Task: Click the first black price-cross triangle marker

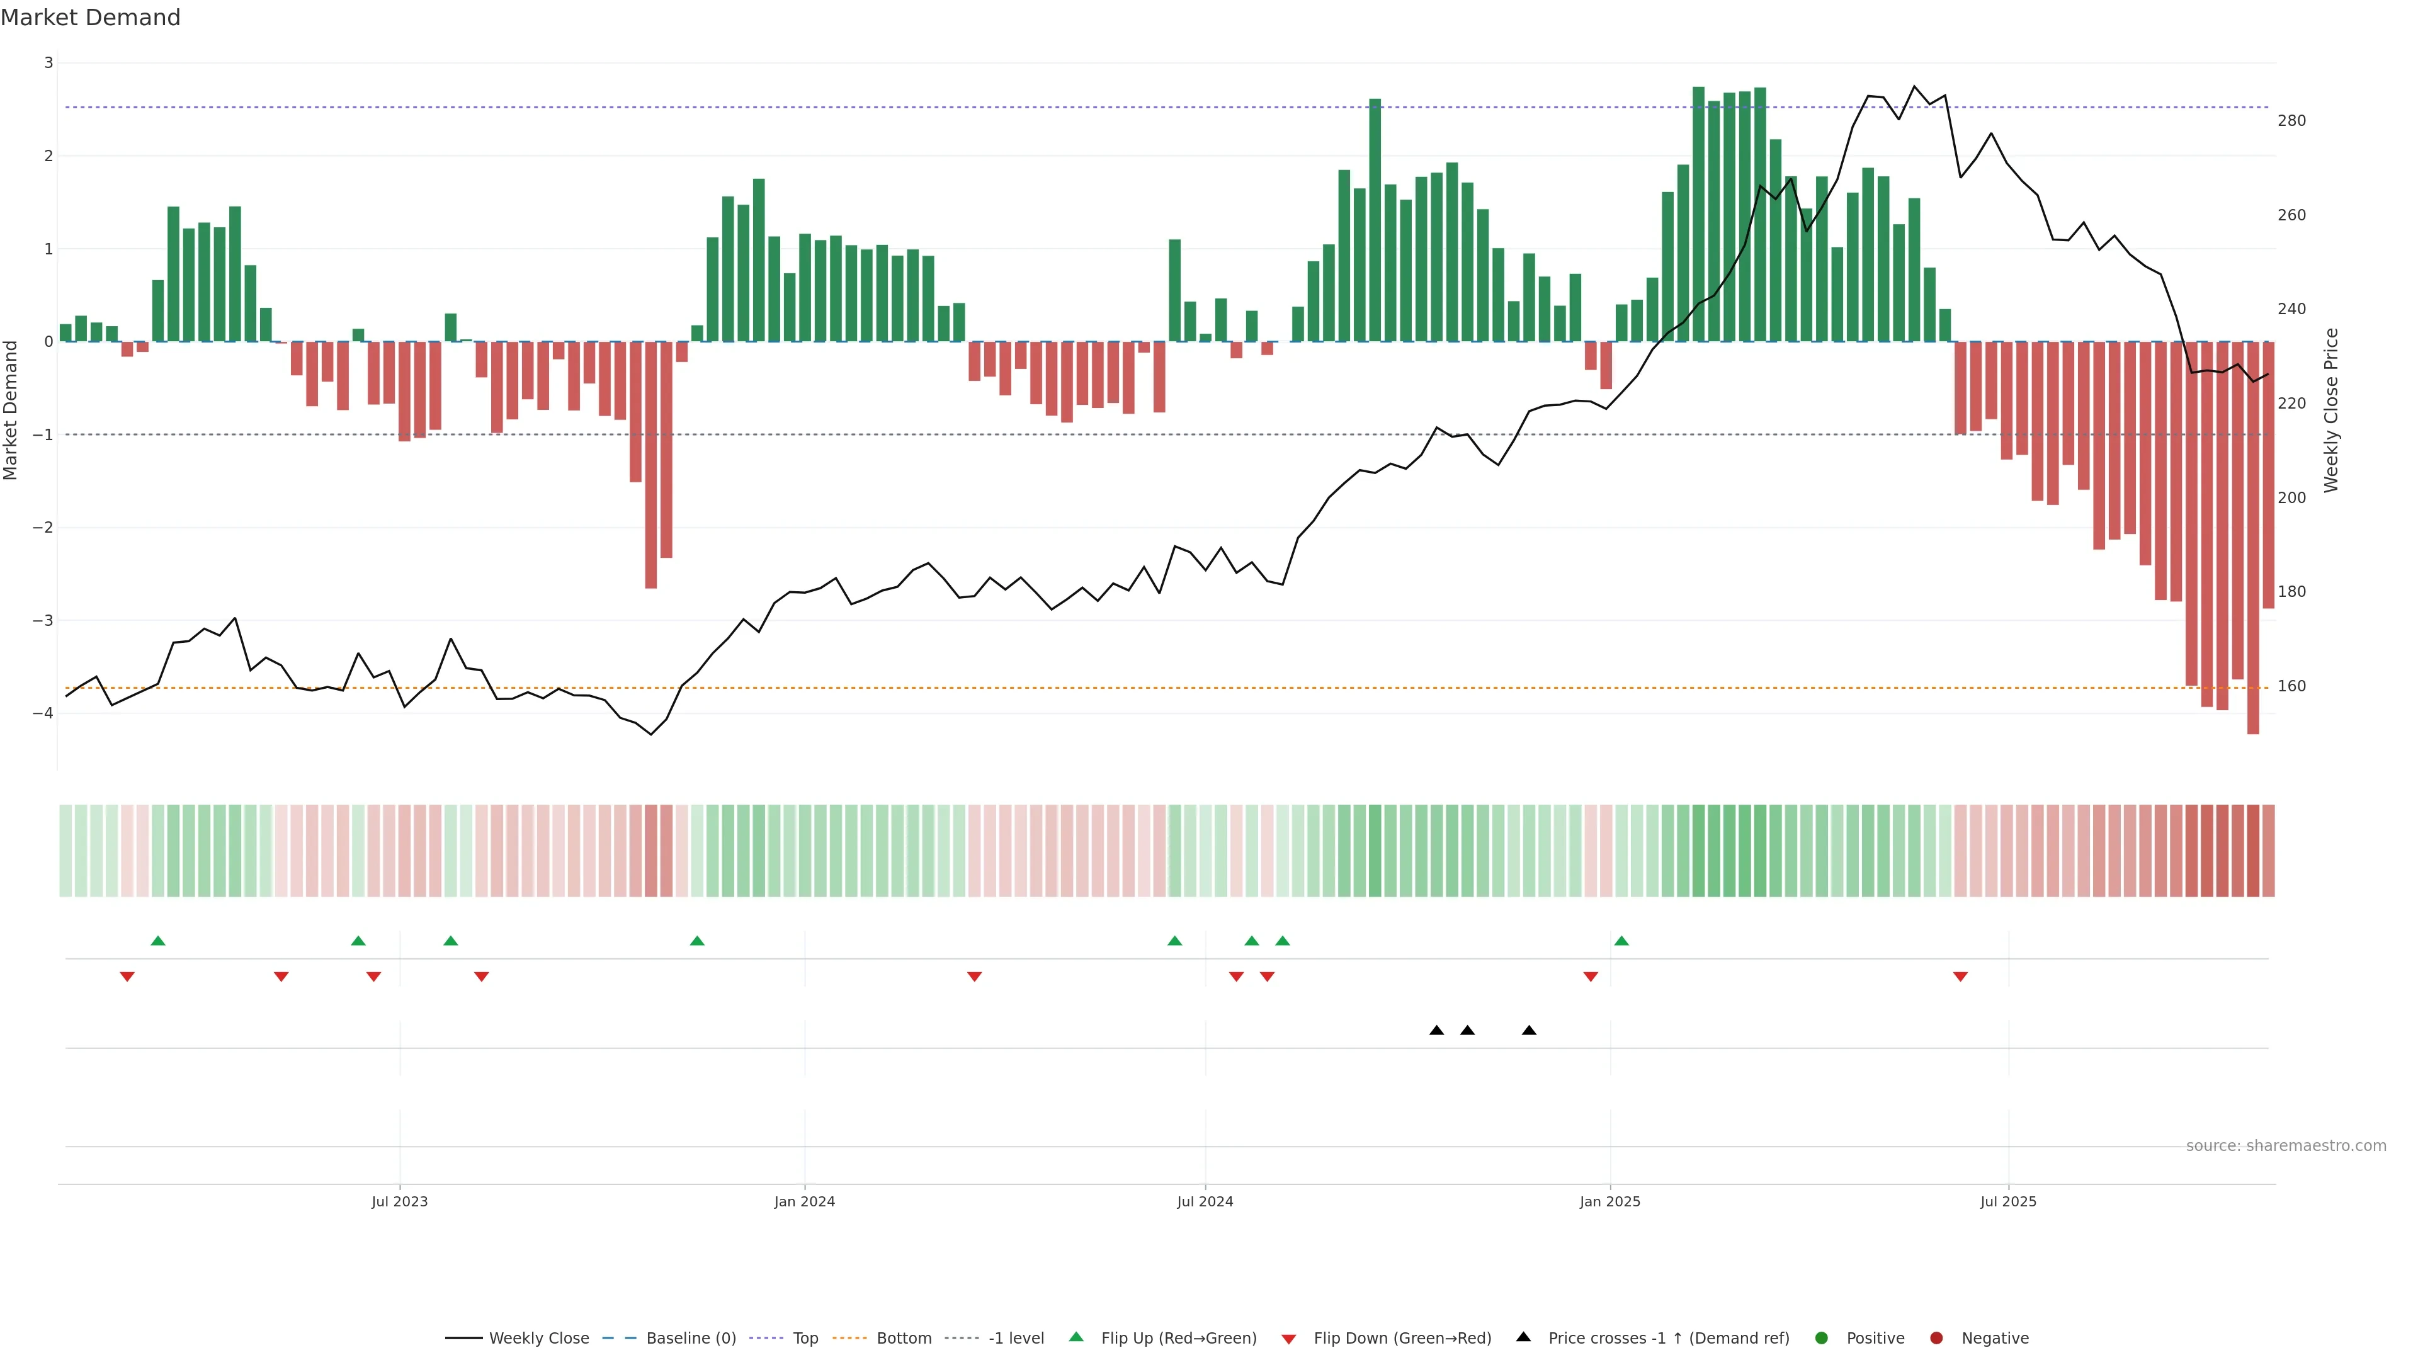Action: (x=1436, y=1029)
